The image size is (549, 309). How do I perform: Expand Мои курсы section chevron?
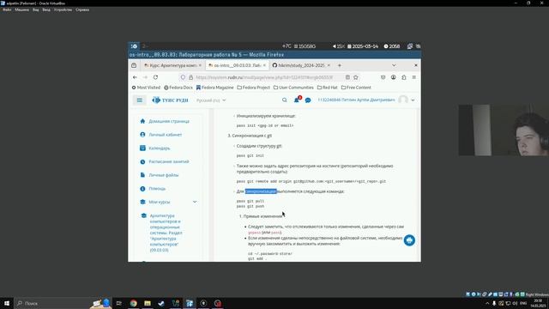pos(195,203)
